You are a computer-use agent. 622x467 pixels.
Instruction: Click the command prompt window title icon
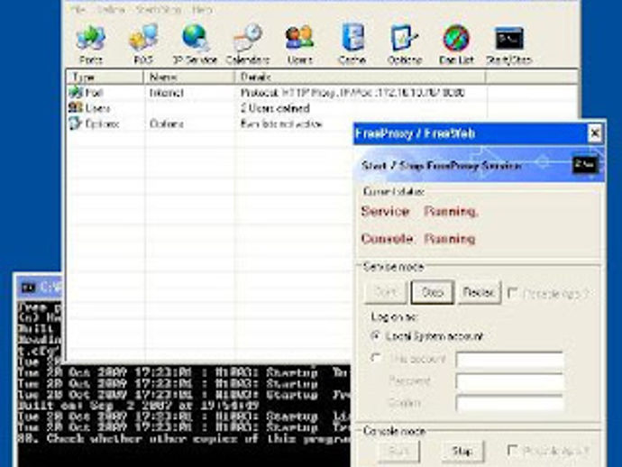29,288
